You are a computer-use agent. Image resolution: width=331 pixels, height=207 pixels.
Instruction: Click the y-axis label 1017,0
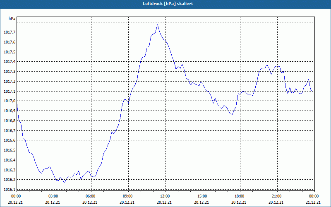pos(10,101)
